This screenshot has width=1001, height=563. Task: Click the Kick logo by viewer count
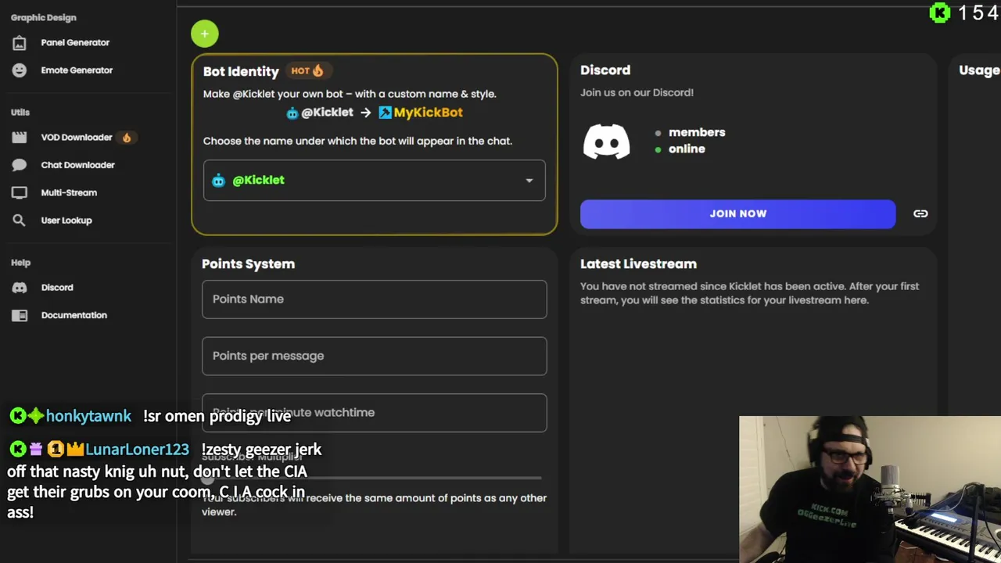click(939, 13)
